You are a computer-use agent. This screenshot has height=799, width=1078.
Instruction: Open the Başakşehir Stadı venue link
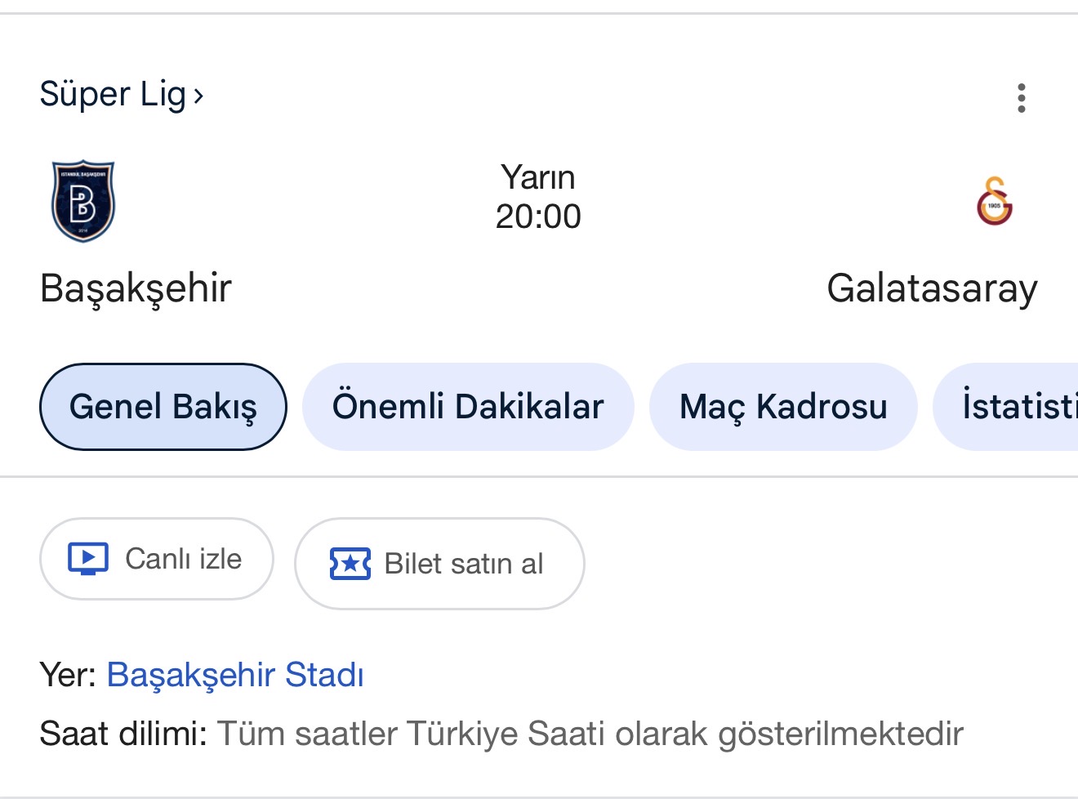[235, 675]
